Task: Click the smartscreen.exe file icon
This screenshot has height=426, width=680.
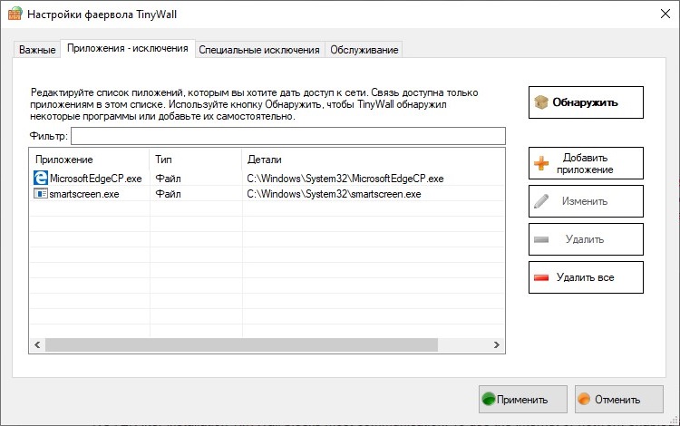Action: tap(41, 194)
